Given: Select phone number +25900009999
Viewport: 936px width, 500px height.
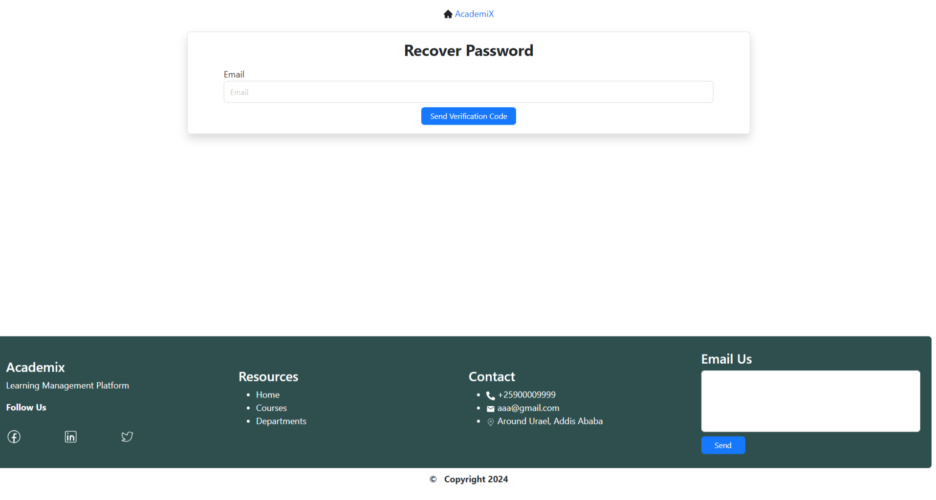Looking at the screenshot, I should tap(526, 395).
